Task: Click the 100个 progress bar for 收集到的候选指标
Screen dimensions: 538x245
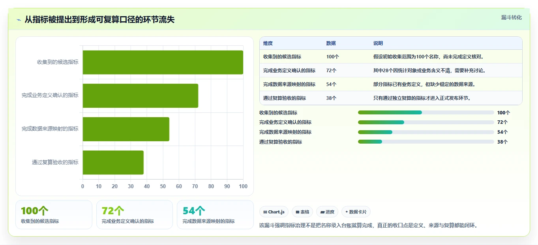Action: [x=426, y=112]
